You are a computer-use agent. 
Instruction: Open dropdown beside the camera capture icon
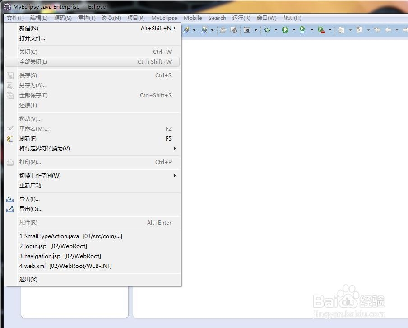[x=255, y=30]
